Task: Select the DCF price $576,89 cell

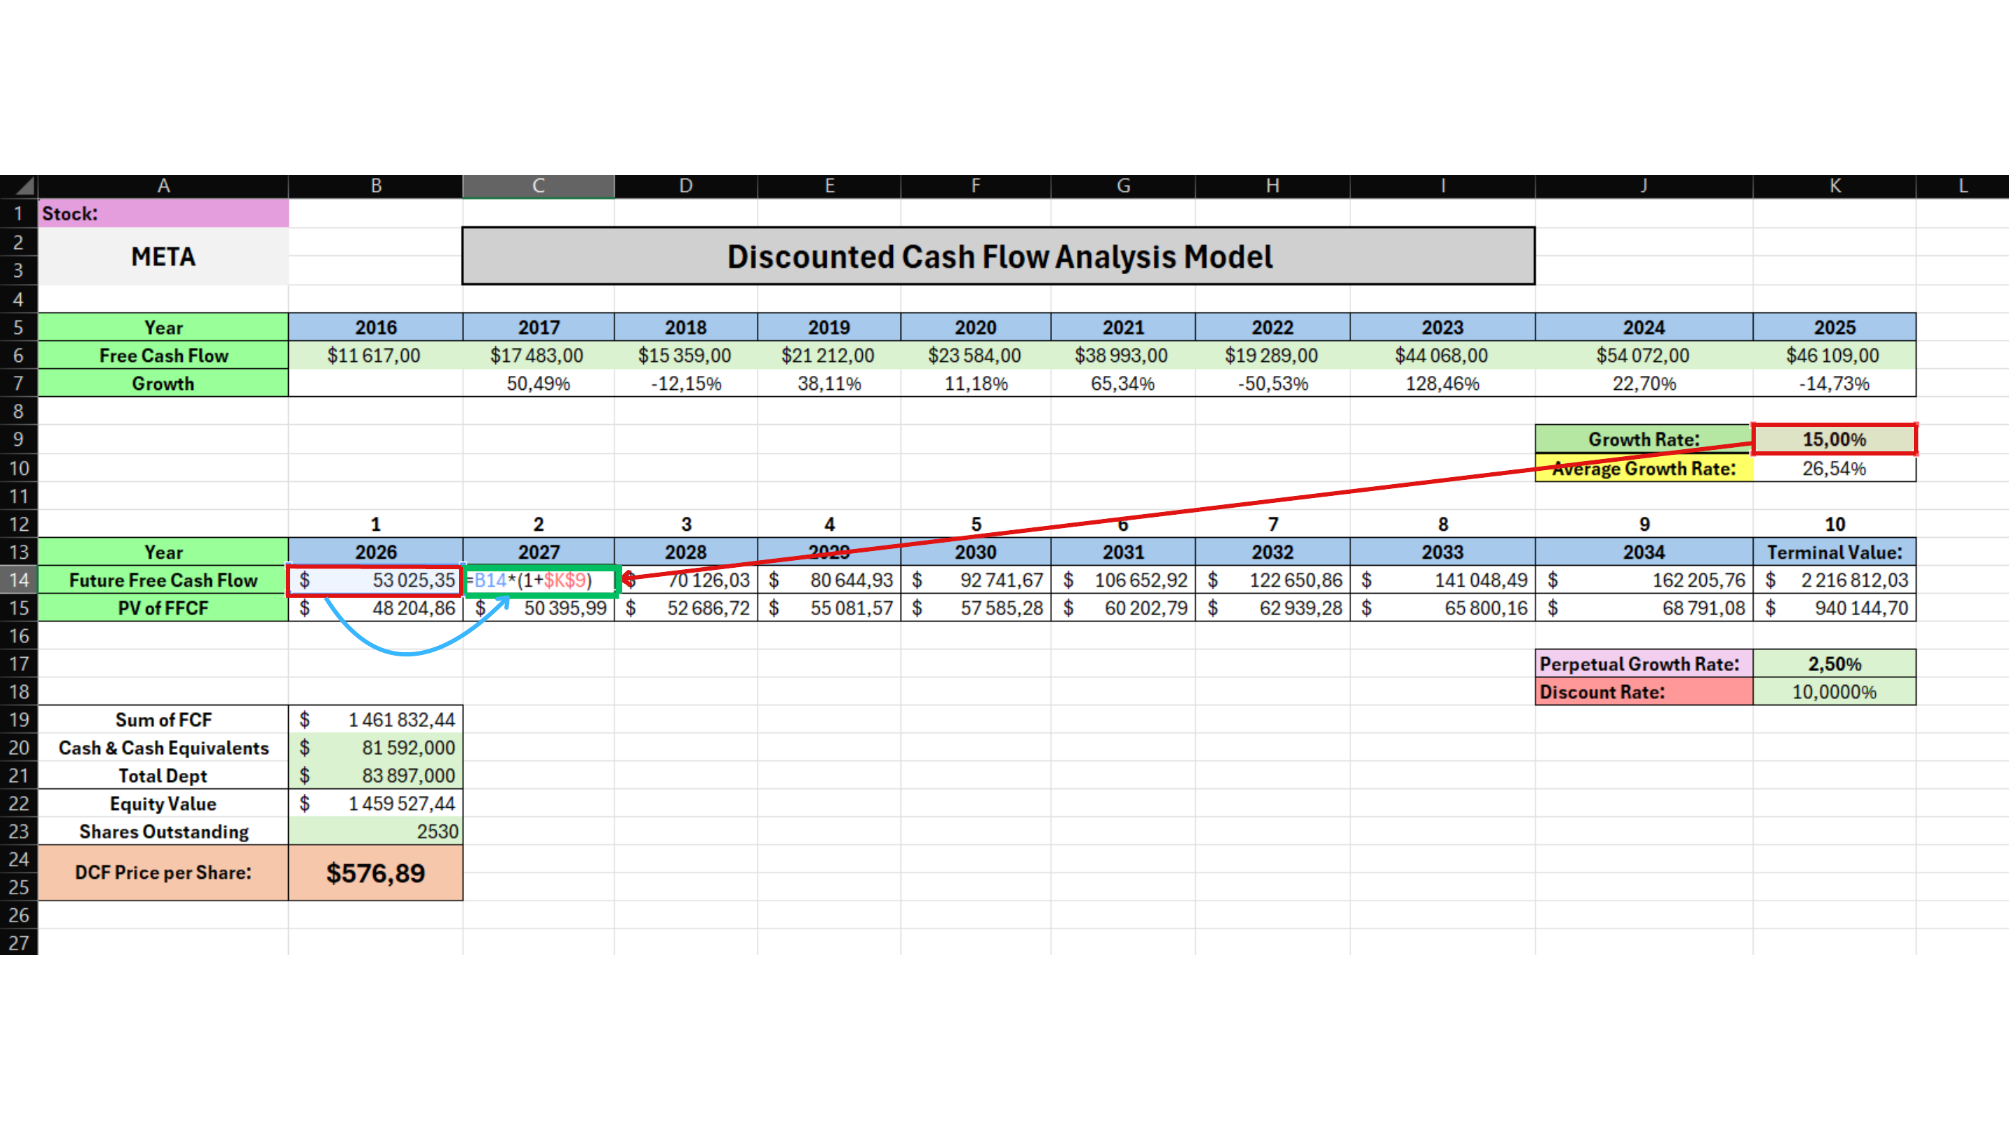Action: click(x=375, y=873)
